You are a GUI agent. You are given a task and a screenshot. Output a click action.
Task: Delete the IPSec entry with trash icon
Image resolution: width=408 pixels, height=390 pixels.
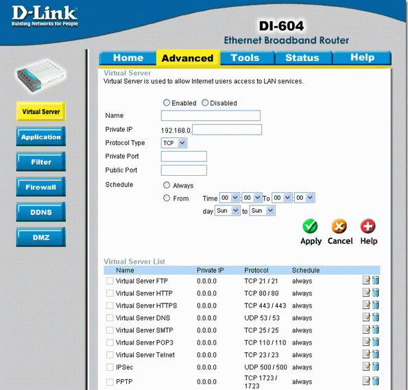pyautogui.click(x=376, y=366)
